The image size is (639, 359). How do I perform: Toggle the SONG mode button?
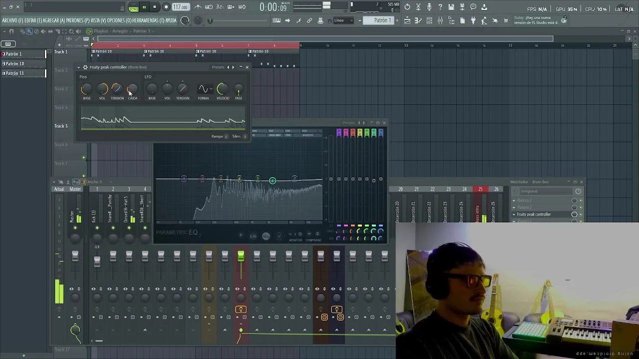point(133,7)
